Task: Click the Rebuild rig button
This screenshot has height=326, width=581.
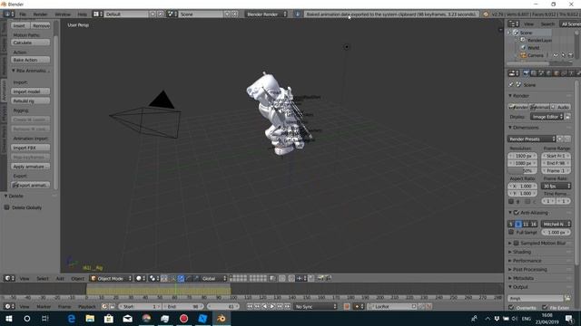Action: 30,101
